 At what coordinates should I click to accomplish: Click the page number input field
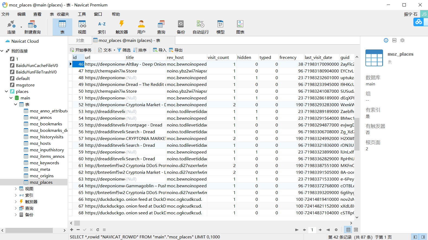312,230
